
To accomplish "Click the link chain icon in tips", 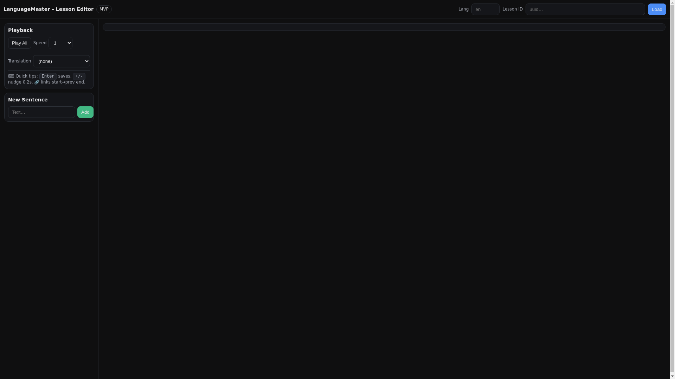I will (37, 82).
